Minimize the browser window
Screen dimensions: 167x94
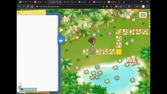tap(135, 2)
